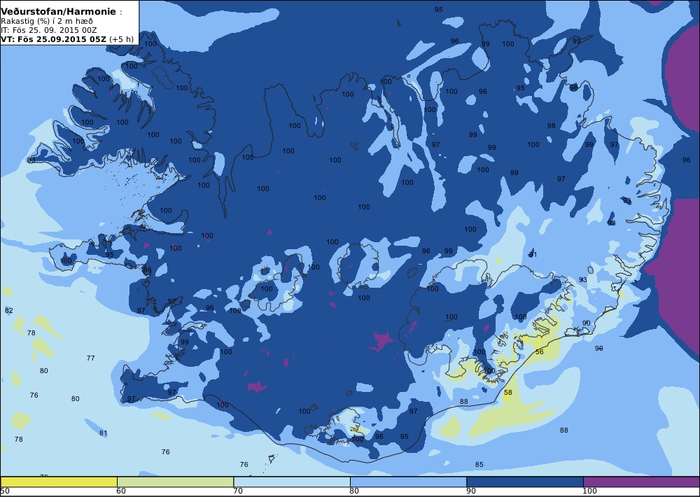Click the humidity value 77 on the map

(x=90, y=358)
